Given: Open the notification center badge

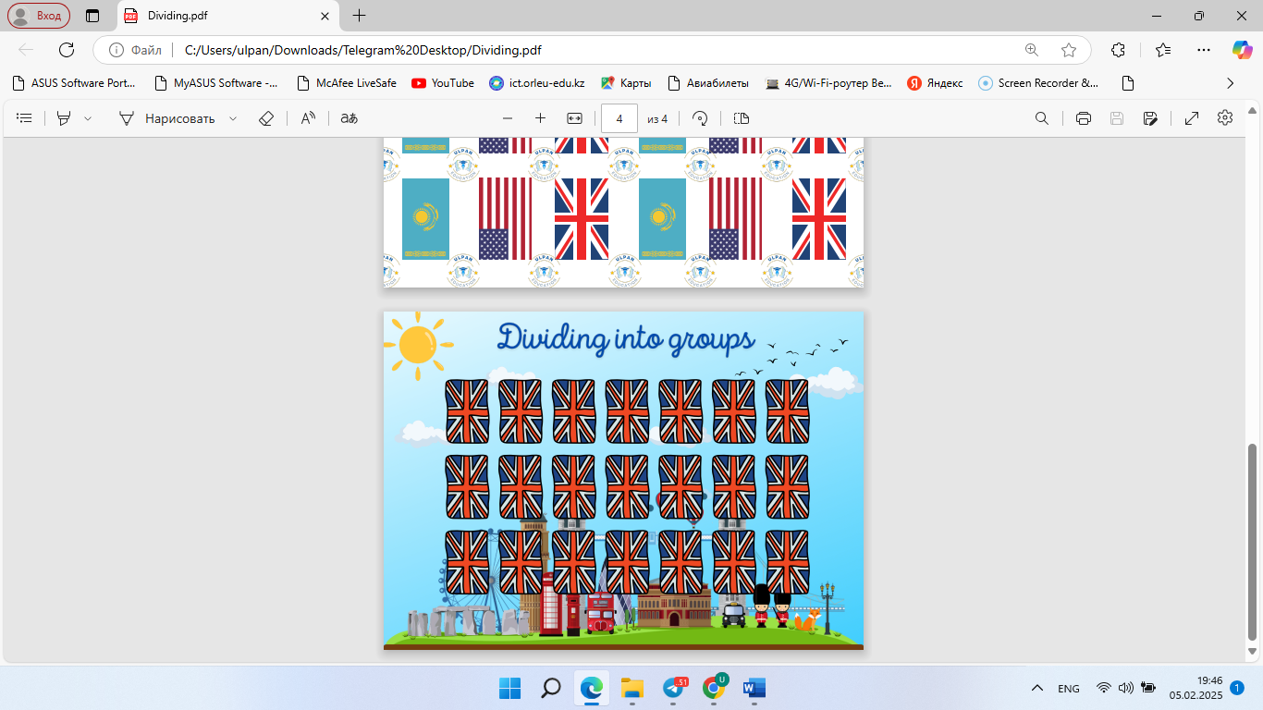Looking at the screenshot, I should pos(1237,688).
